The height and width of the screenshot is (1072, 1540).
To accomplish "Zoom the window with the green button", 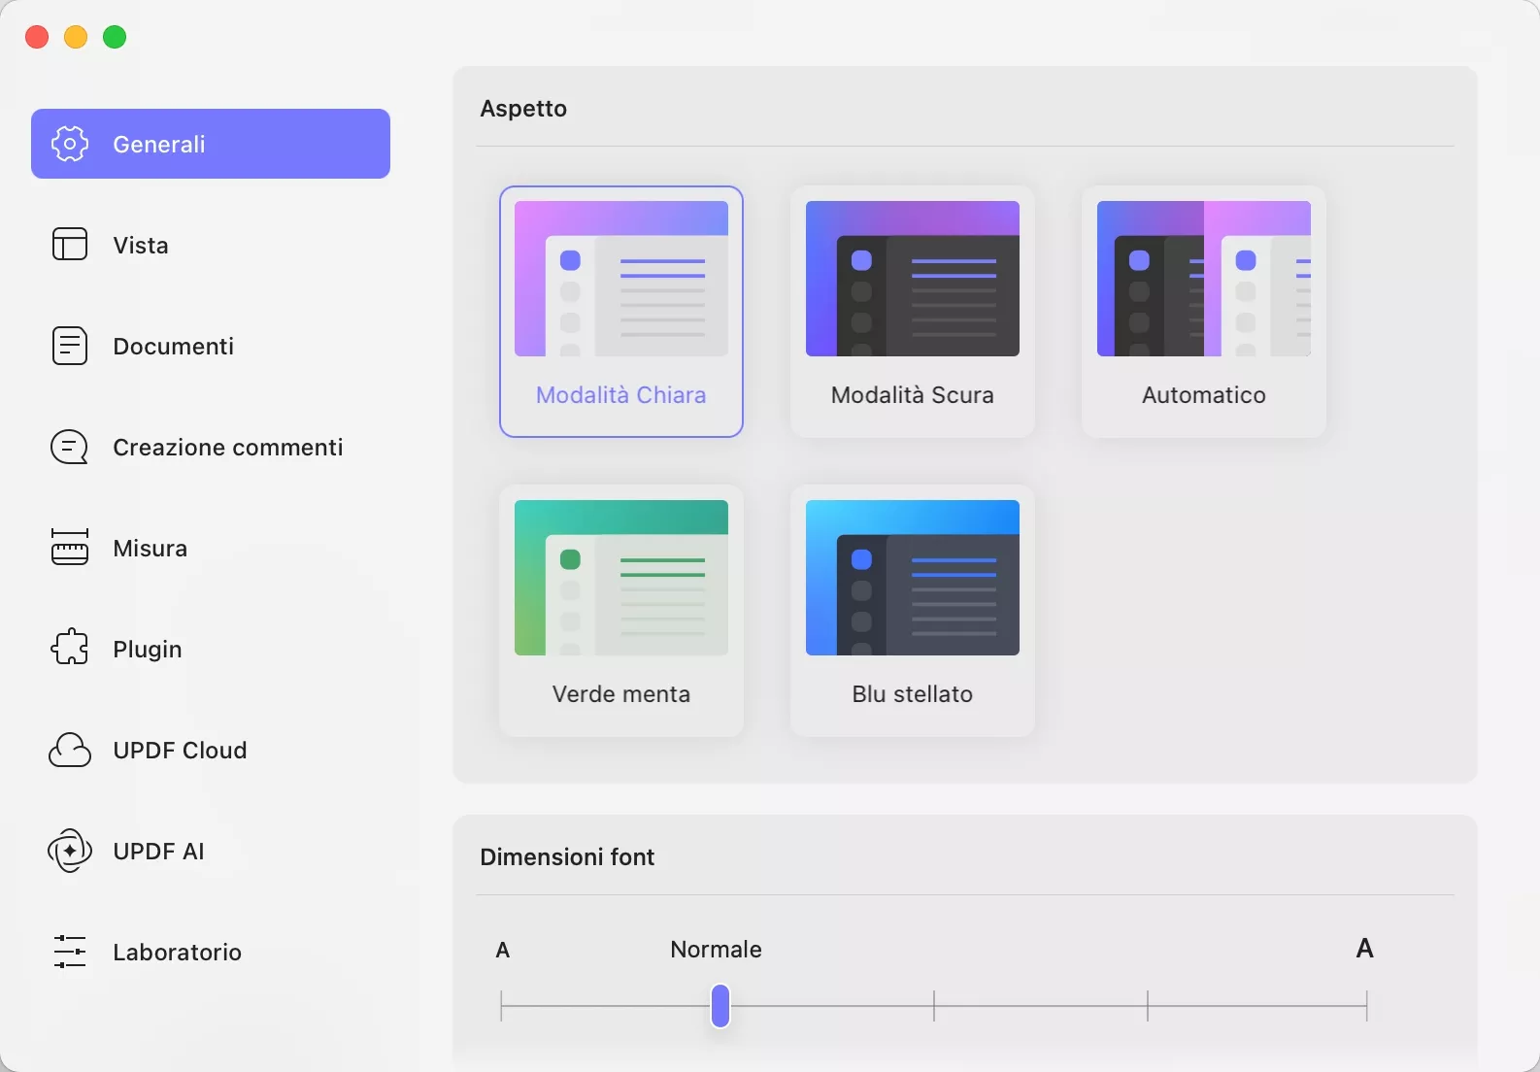I will click(x=115, y=37).
